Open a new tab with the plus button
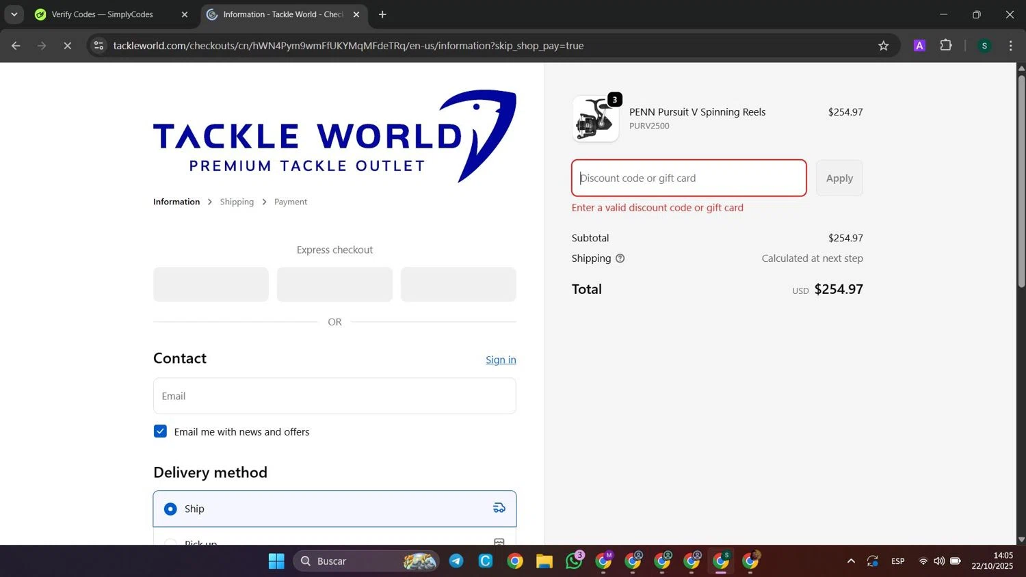Image resolution: width=1026 pixels, height=577 pixels. pos(382,14)
